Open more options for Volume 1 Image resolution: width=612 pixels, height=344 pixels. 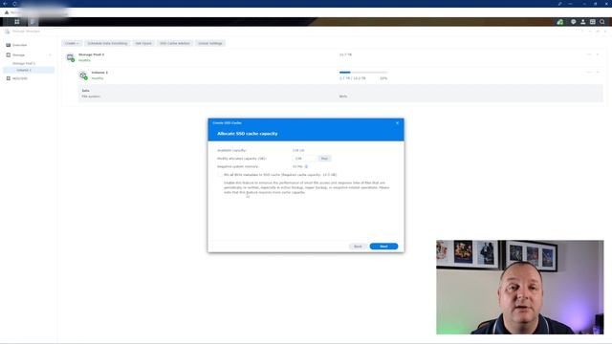589,73
